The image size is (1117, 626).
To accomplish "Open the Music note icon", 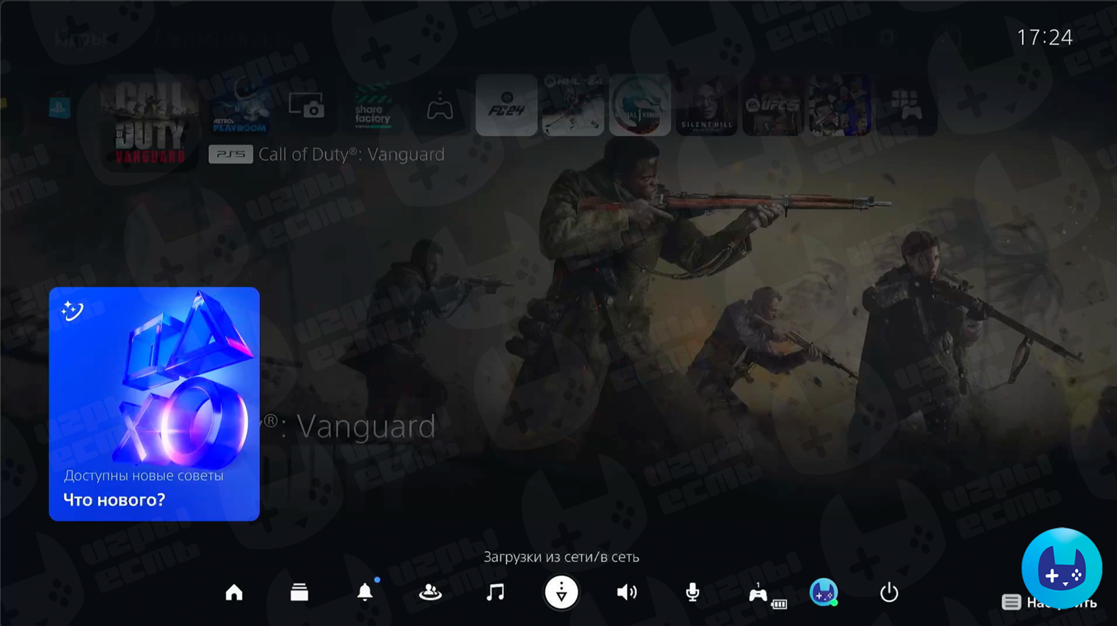I will click(x=495, y=592).
